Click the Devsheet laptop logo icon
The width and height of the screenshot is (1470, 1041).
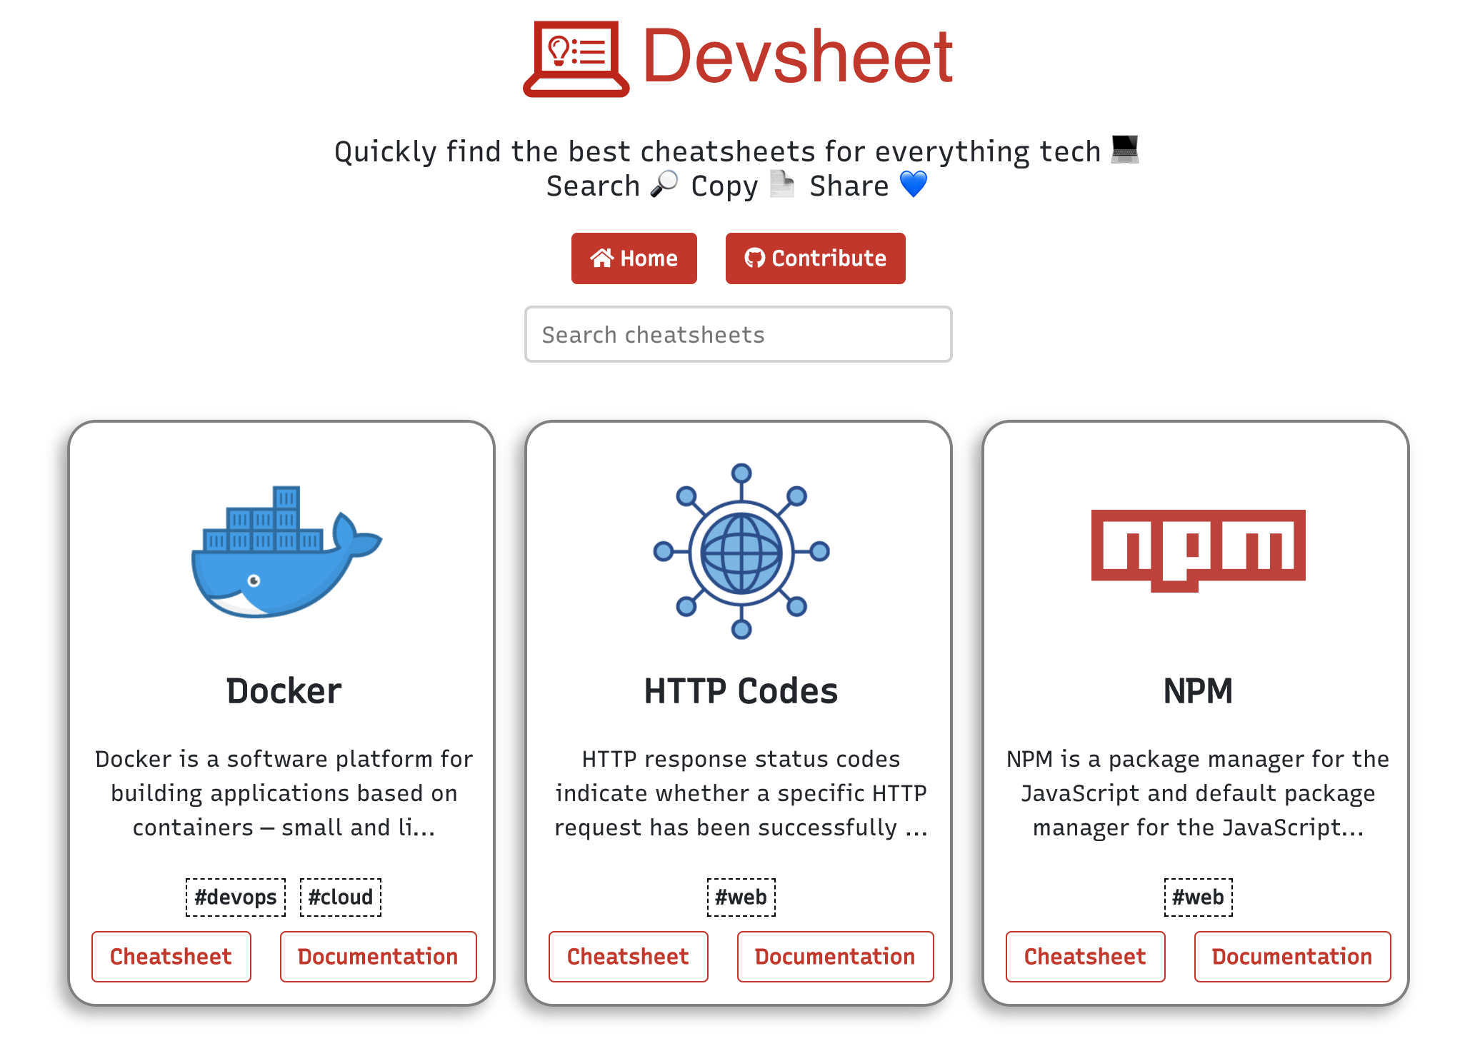pos(576,59)
